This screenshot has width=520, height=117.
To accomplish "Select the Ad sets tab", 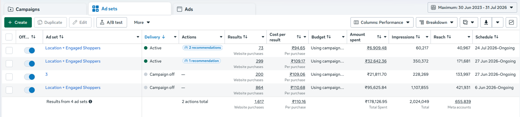I will click(x=130, y=9).
